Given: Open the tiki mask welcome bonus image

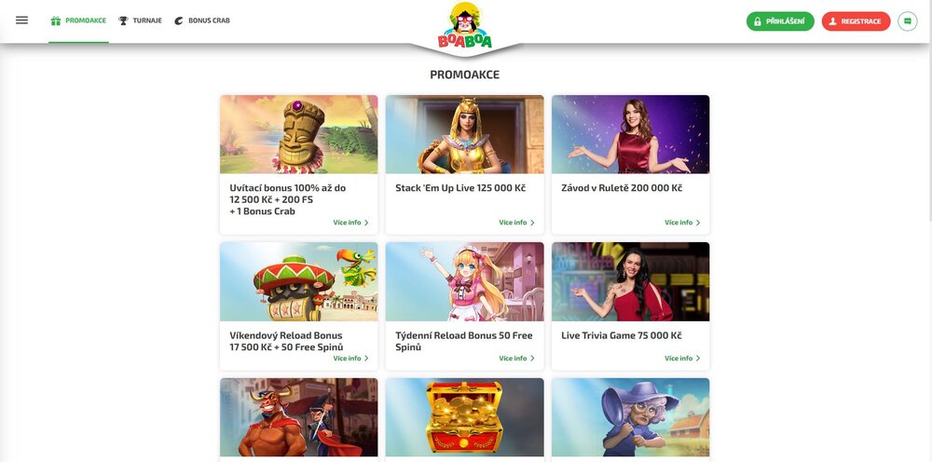Looking at the screenshot, I should tap(299, 134).
